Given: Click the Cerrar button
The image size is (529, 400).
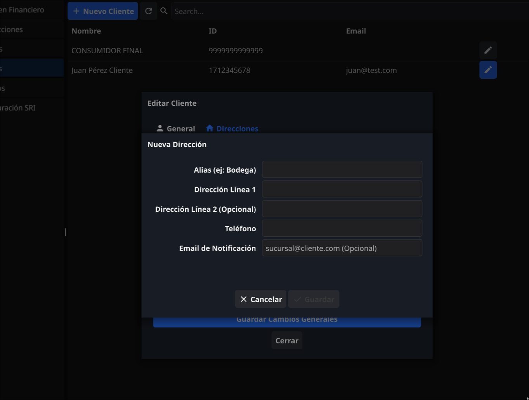Looking at the screenshot, I should [x=287, y=341].
